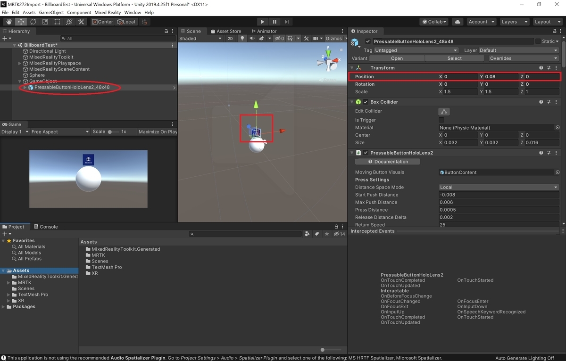Select the Scale tool
566x361 pixels.
point(45,22)
